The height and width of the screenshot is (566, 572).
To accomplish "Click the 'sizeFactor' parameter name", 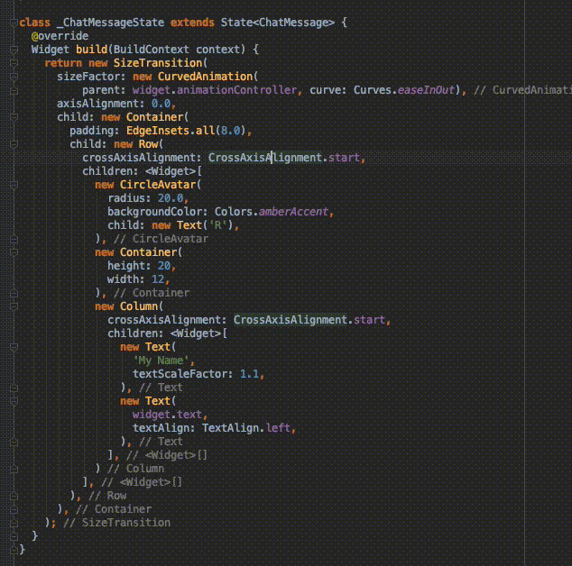I will 88,77.
